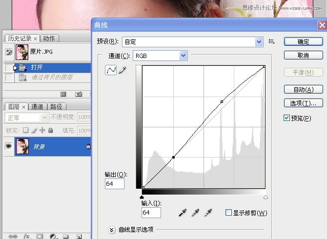Click the lock transparent pixels icon
The image size is (327, 239).
(25, 130)
